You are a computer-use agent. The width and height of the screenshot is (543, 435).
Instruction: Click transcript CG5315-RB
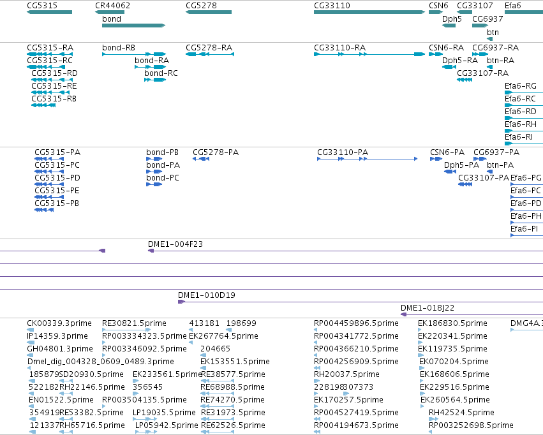[43, 105]
